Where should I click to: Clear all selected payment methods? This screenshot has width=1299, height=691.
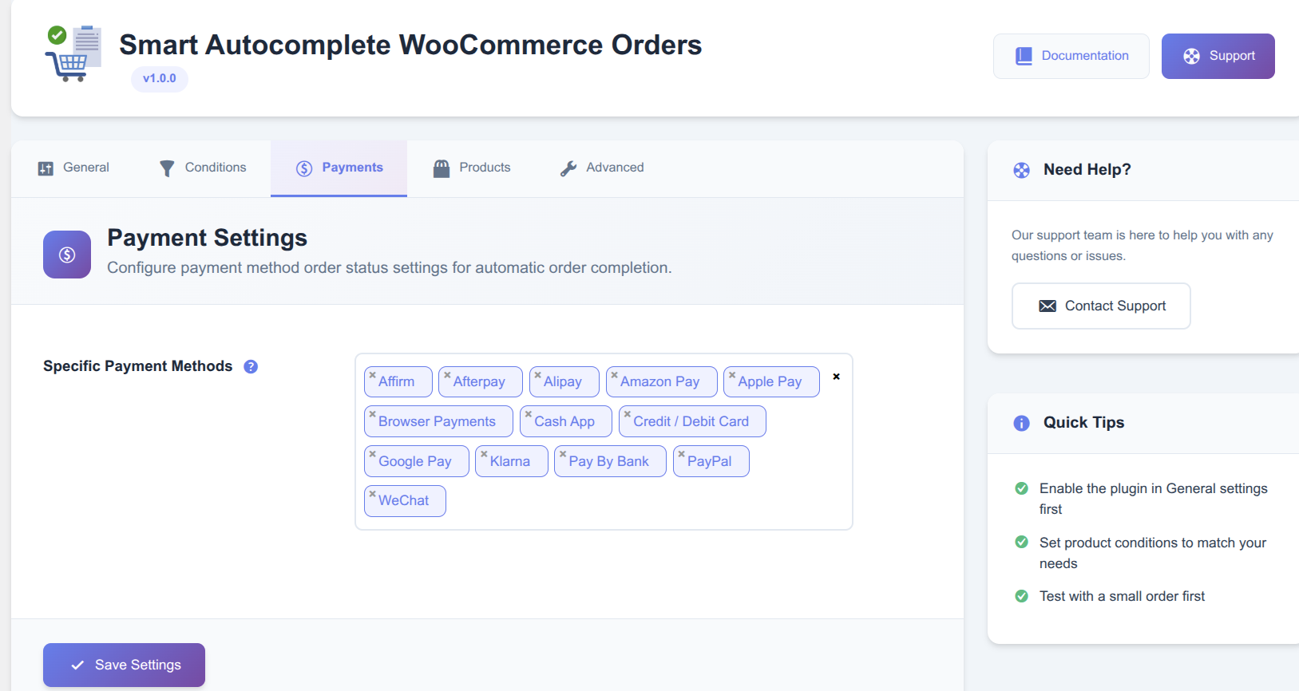pyautogui.click(x=836, y=377)
